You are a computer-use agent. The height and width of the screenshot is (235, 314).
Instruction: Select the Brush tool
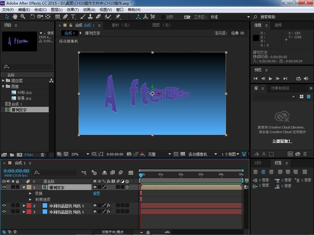tap(83, 17)
